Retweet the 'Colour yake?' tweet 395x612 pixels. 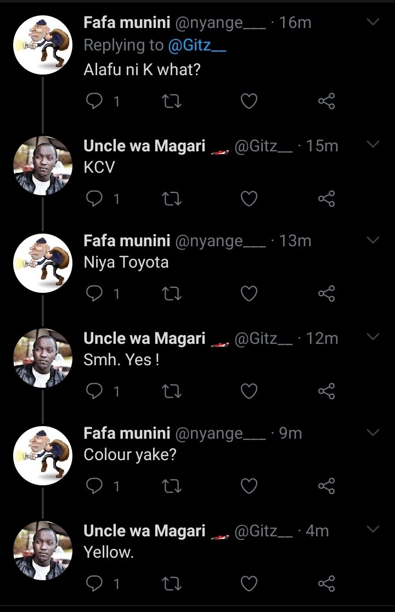tap(171, 486)
